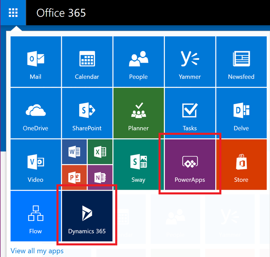Open the Video app tile

[36, 165]
